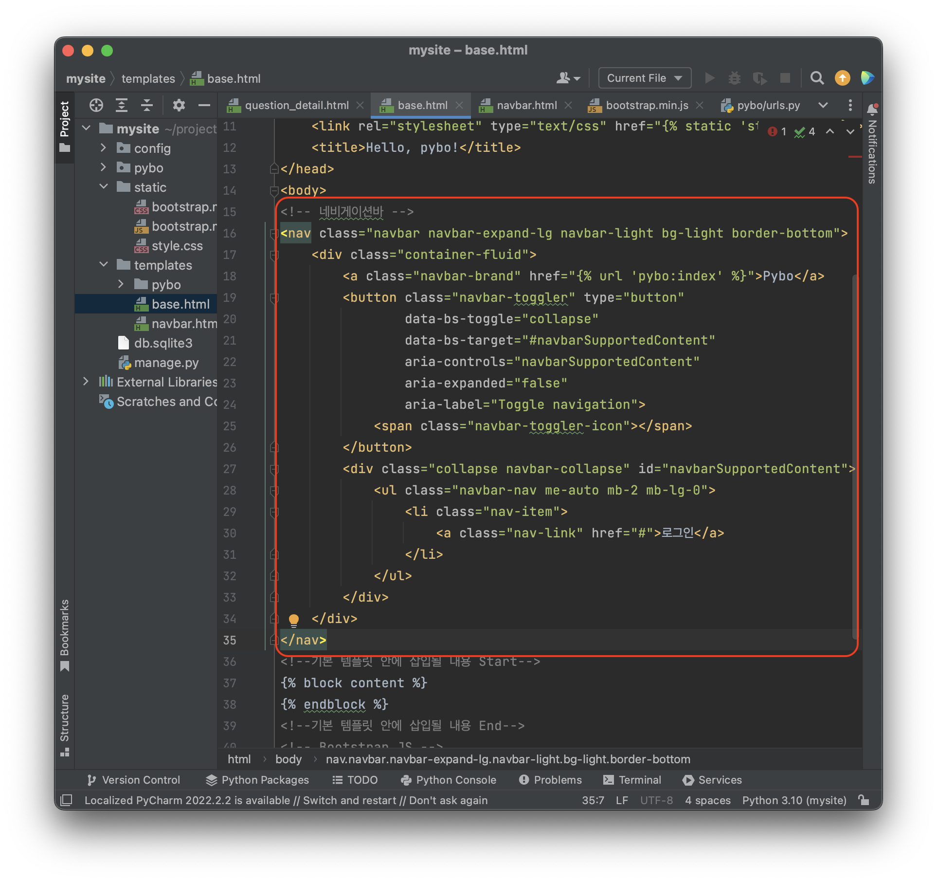Open the Notifications bell panel
The height and width of the screenshot is (882, 937).
point(872,109)
